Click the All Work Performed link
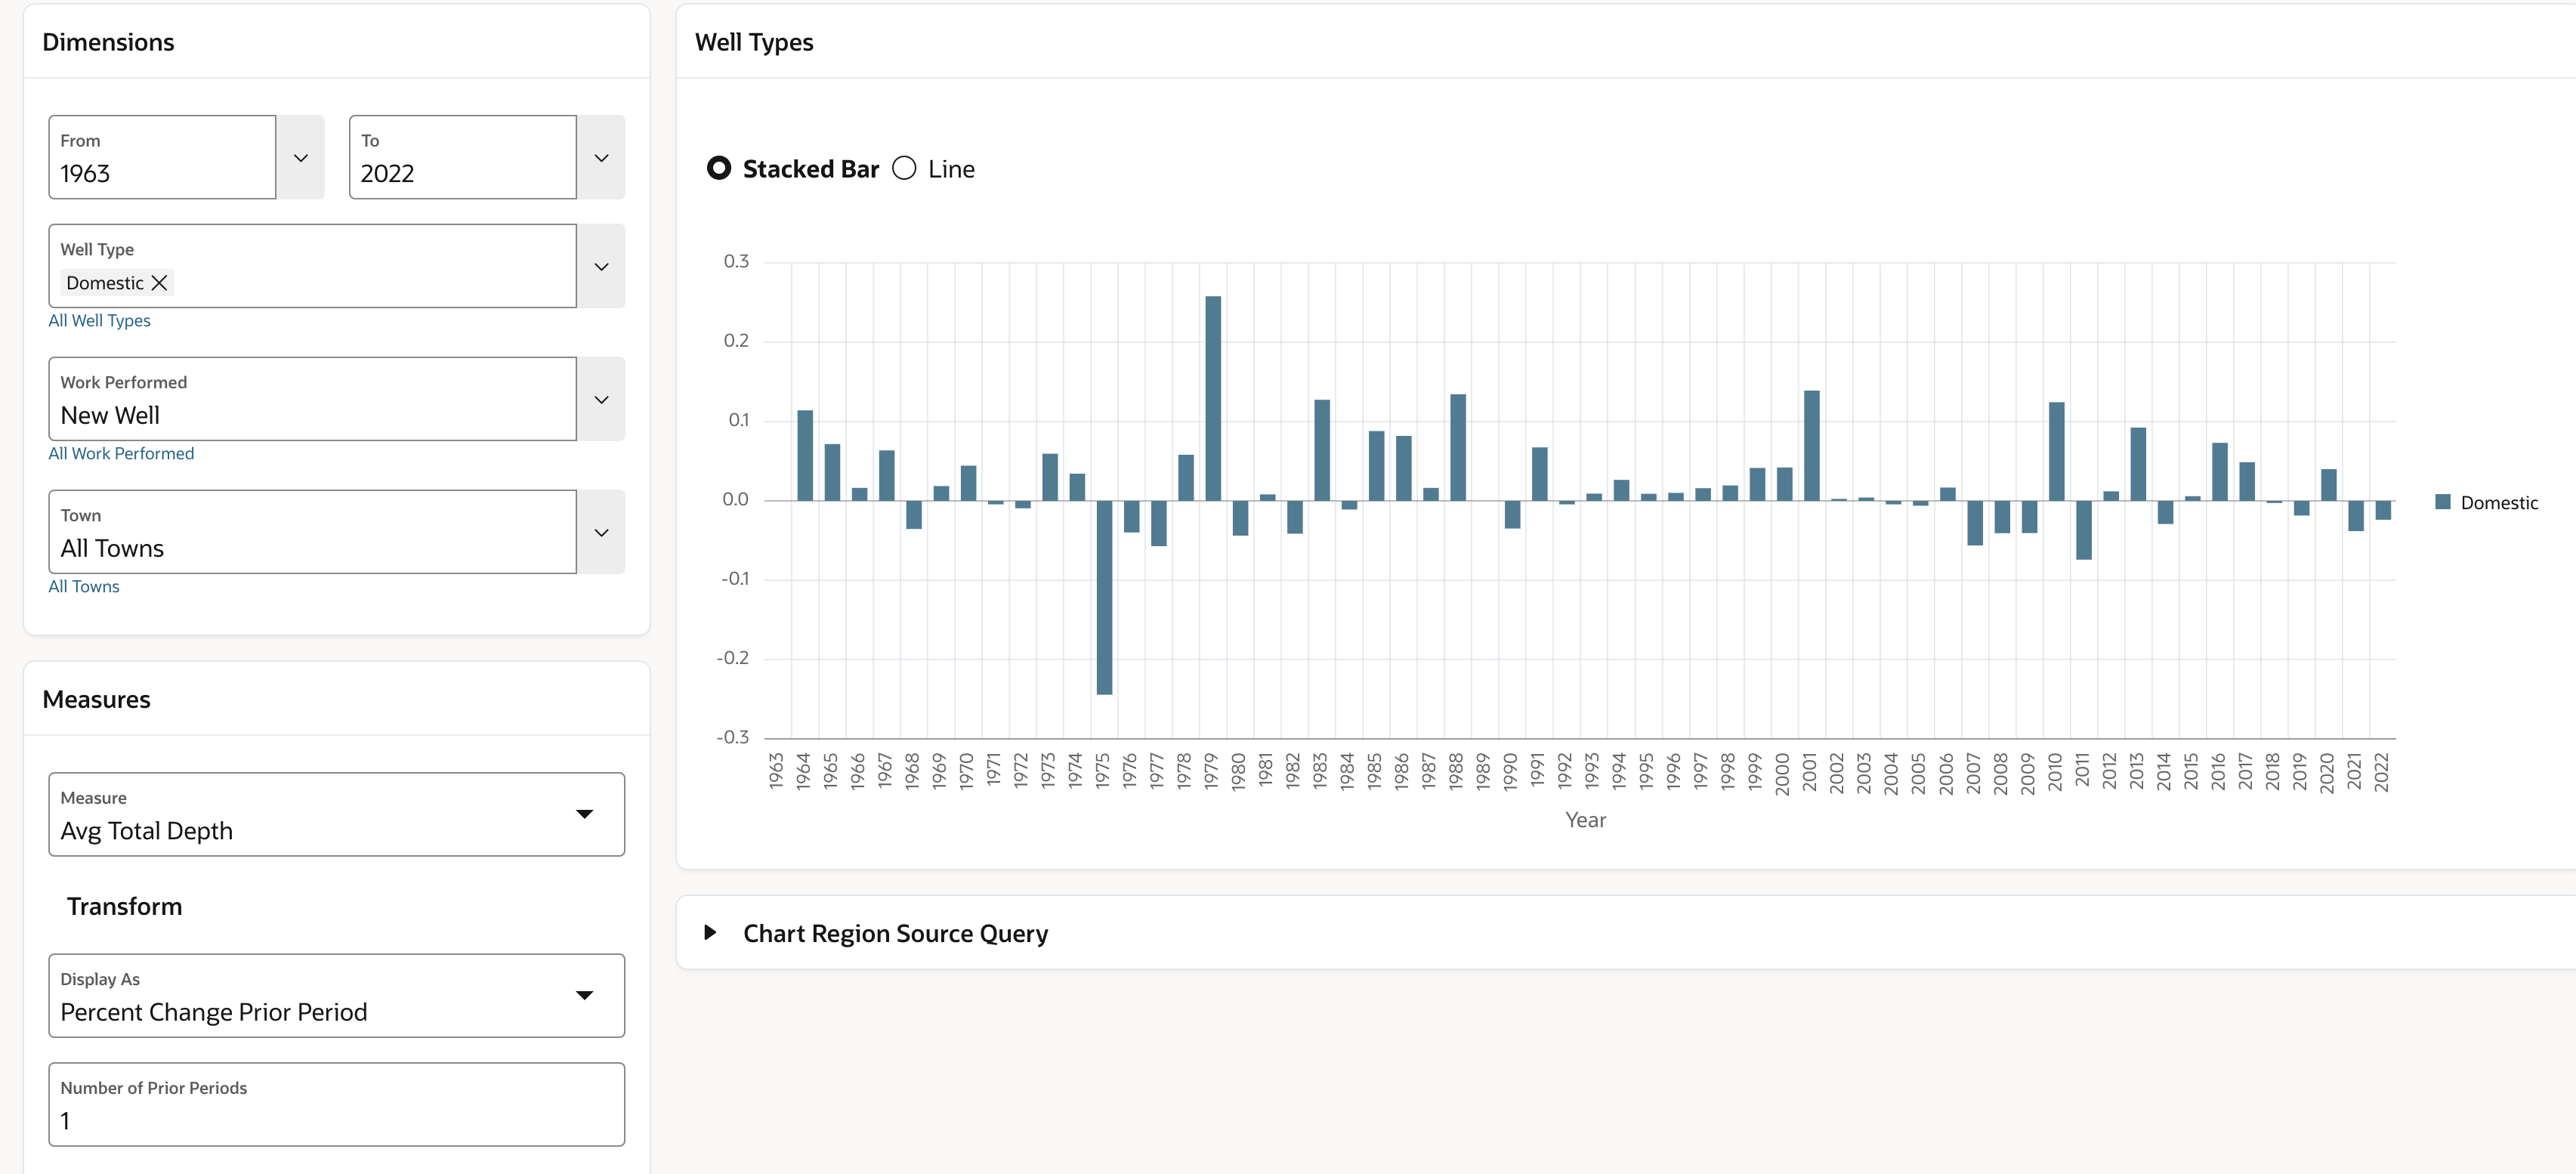Screen dimensions: 2576x1174 pyautogui.click(x=121, y=454)
